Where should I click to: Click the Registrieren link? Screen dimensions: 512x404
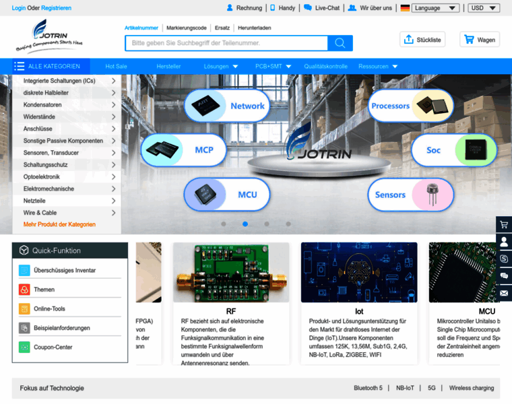click(x=56, y=8)
